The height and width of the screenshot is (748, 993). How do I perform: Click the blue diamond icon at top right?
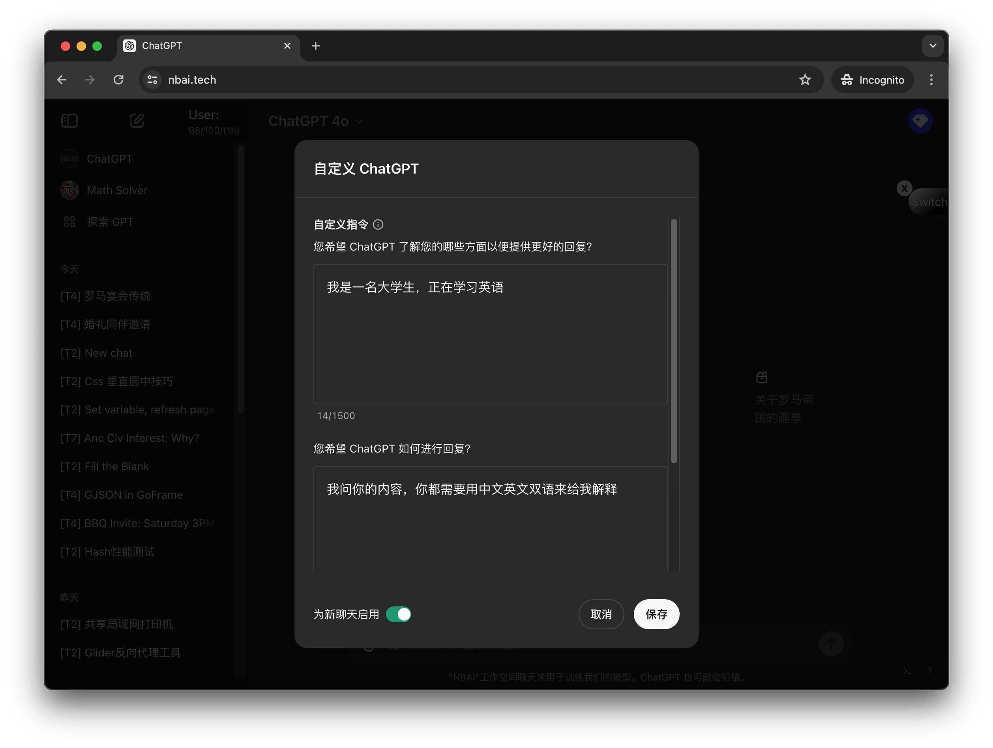(920, 121)
